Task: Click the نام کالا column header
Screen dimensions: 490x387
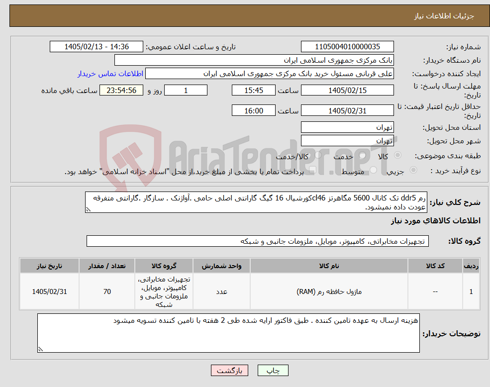Action: (x=329, y=266)
